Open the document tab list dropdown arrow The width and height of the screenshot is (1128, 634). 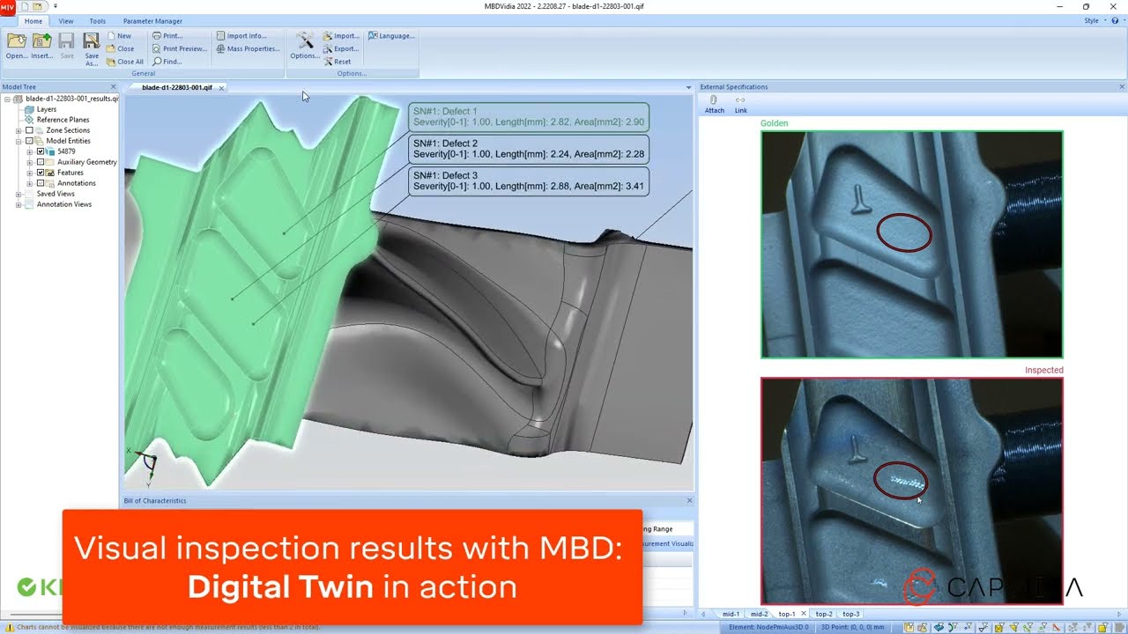pos(688,87)
